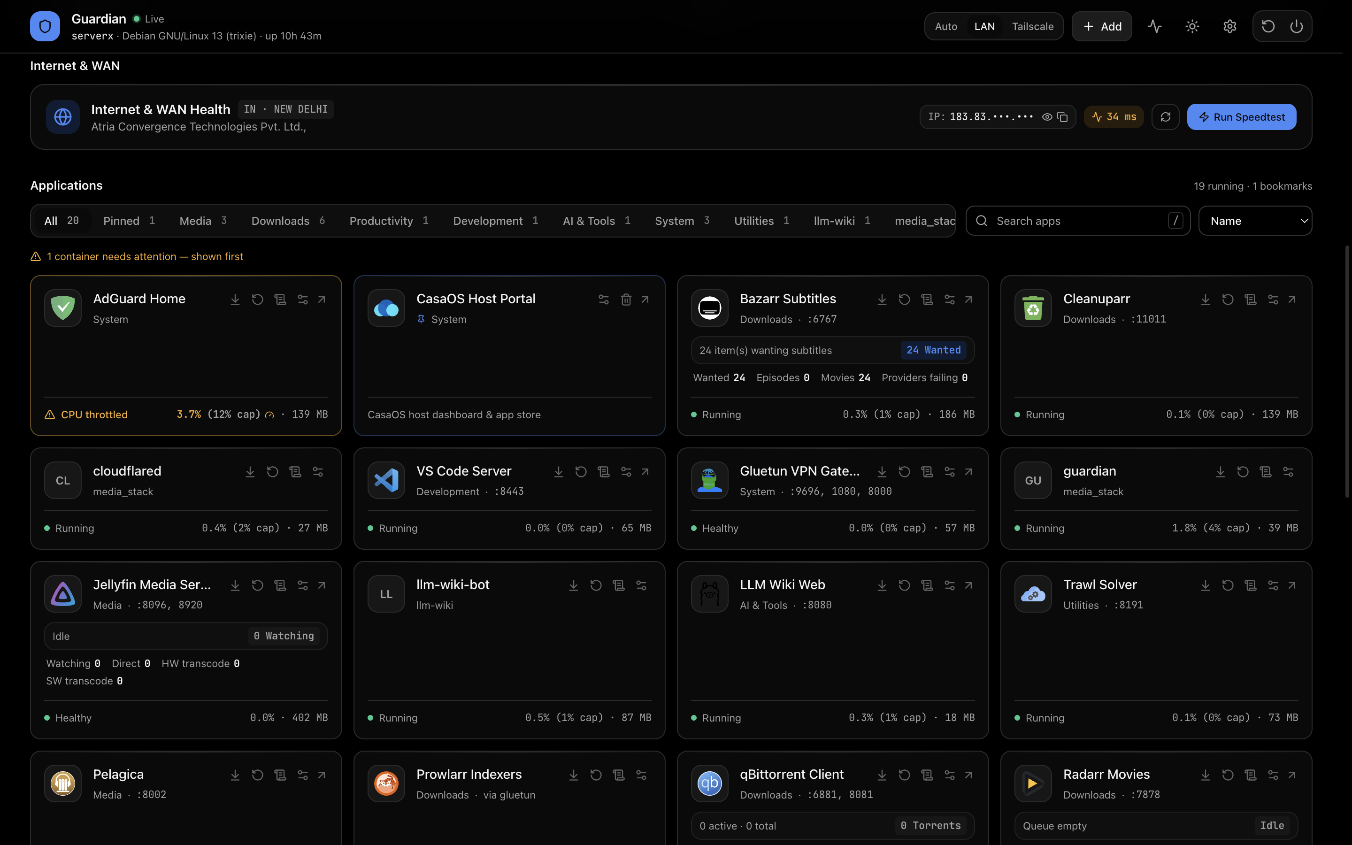Open logs icon on llm-wiki-bot card
This screenshot has height=845, width=1352.
point(619,585)
